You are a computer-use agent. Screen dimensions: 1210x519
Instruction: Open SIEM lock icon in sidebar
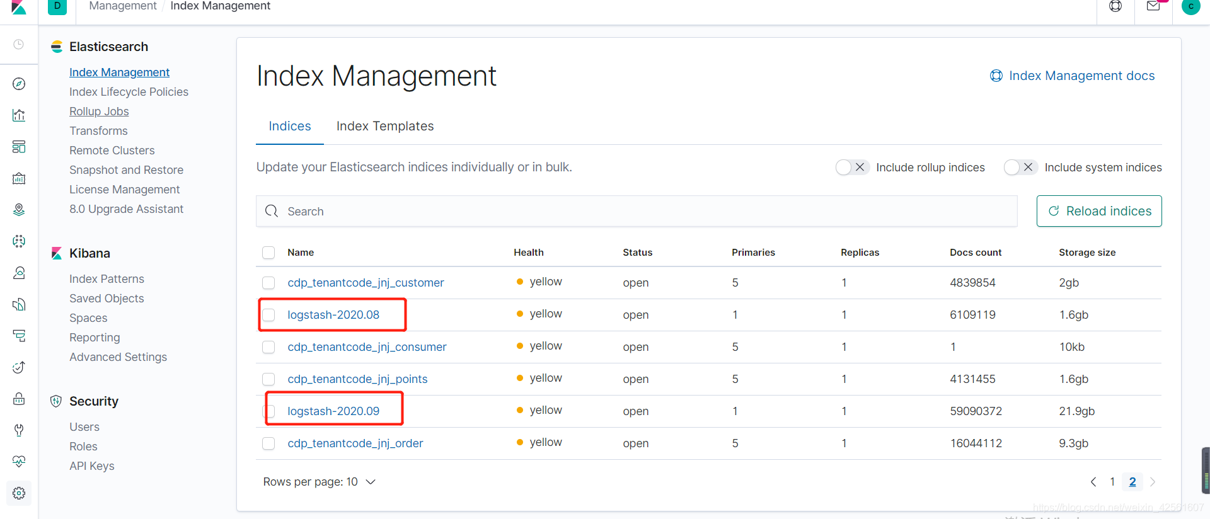(x=19, y=399)
